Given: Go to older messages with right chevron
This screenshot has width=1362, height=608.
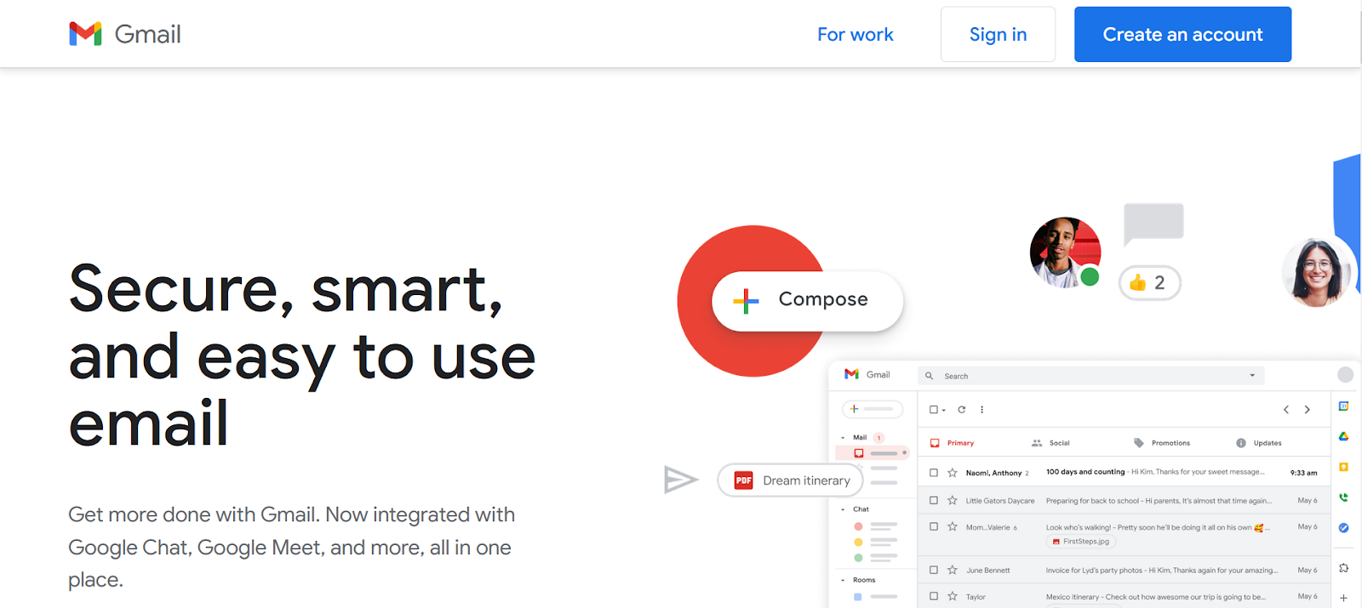Looking at the screenshot, I should [x=1308, y=410].
